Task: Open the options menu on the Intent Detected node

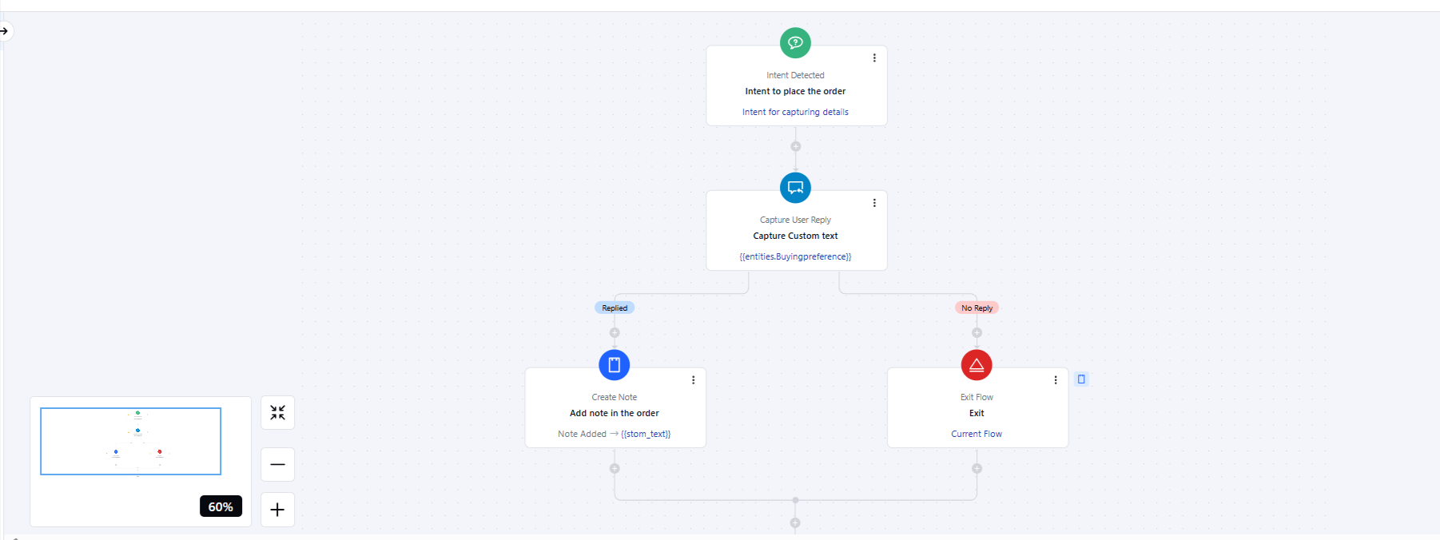Action: point(874,58)
